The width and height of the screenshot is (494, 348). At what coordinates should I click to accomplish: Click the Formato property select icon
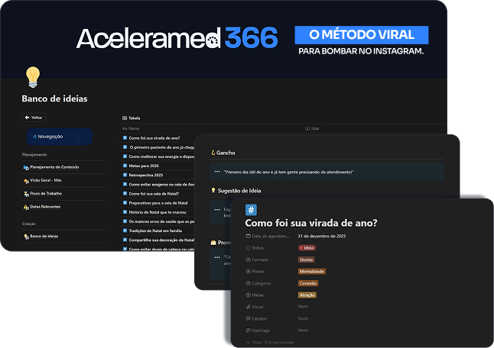[249, 259]
